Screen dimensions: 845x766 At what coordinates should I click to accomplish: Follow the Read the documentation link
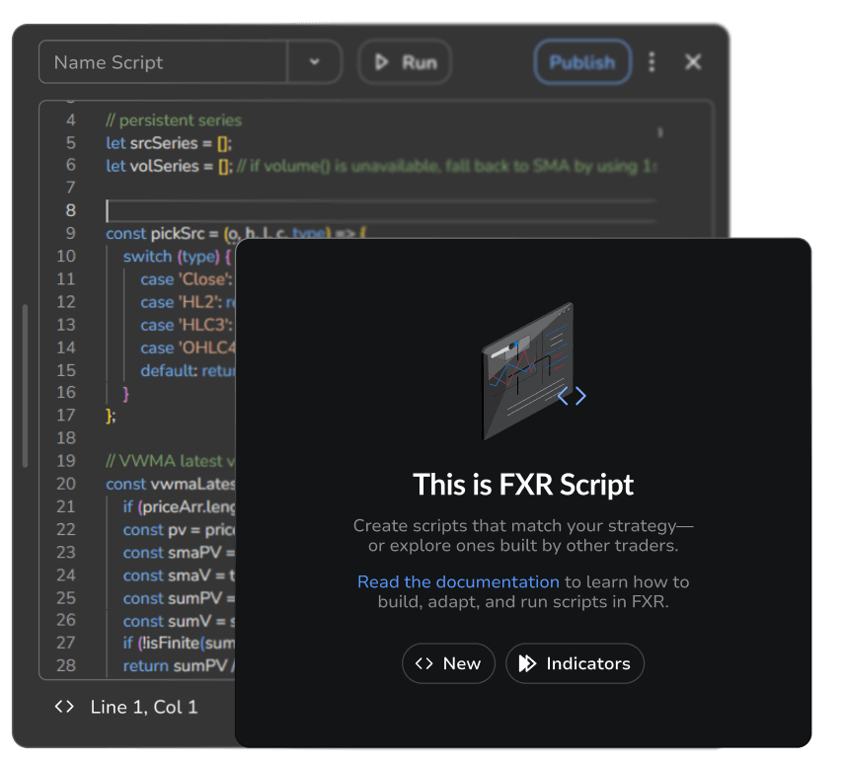458,581
